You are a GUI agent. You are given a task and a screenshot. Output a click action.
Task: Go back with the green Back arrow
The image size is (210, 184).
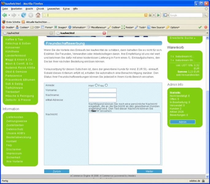pyautogui.click(x=5, y=15)
